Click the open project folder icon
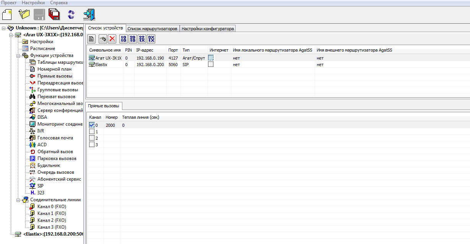 (x=24, y=15)
